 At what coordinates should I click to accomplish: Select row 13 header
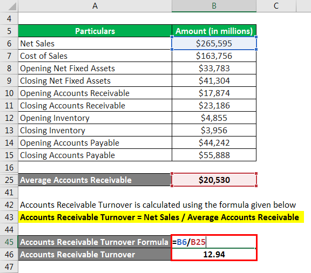[9, 130]
